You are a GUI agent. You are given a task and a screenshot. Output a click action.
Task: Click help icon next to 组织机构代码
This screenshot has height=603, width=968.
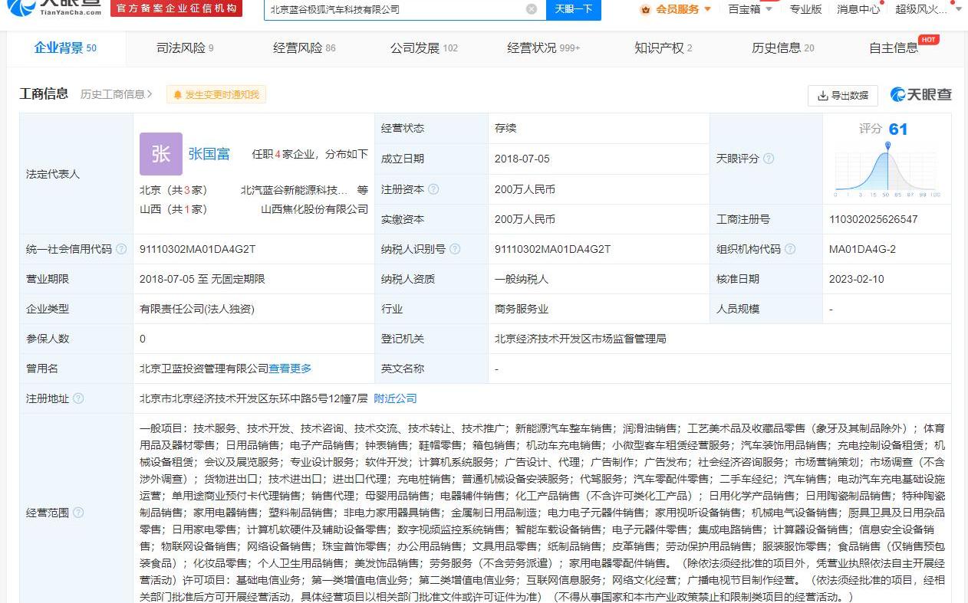pyautogui.click(x=790, y=249)
